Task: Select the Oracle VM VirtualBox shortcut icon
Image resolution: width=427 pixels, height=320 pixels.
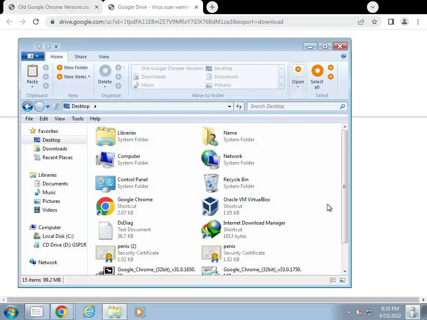Action: (210, 206)
